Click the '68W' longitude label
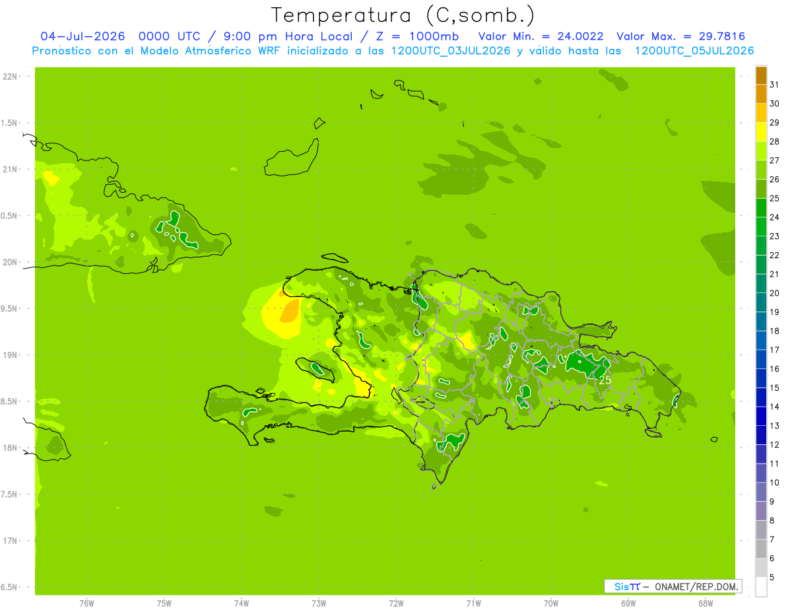The width and height of the screenshot is (792, 612). pos(706,603)
